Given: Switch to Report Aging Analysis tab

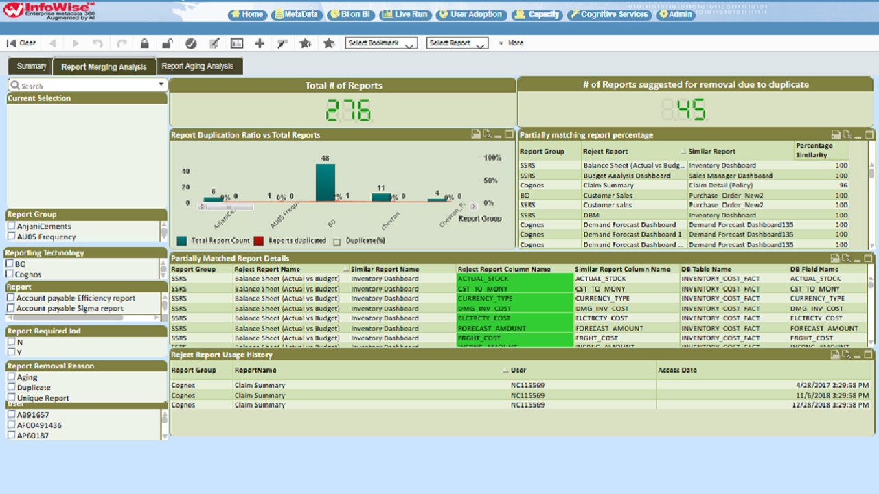Looking at the screenshot, I should pos(198,67).
